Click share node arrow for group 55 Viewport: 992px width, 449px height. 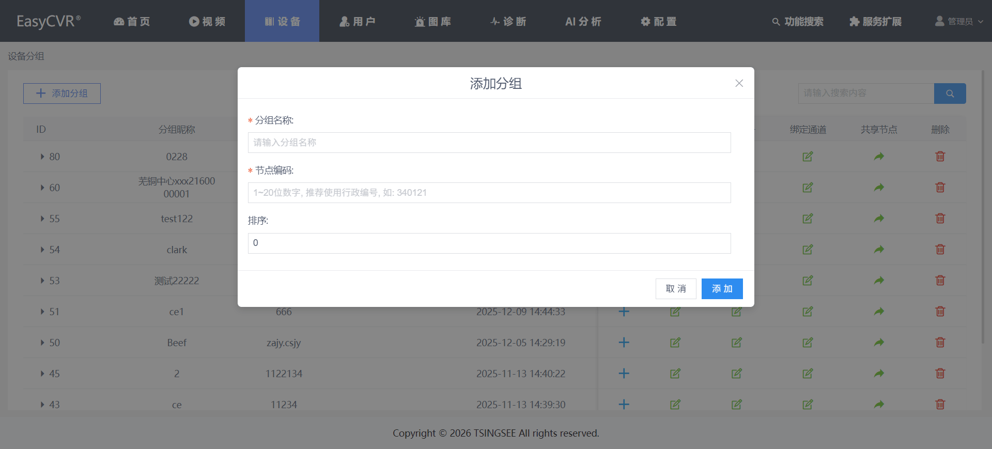(x=878, y=219)
